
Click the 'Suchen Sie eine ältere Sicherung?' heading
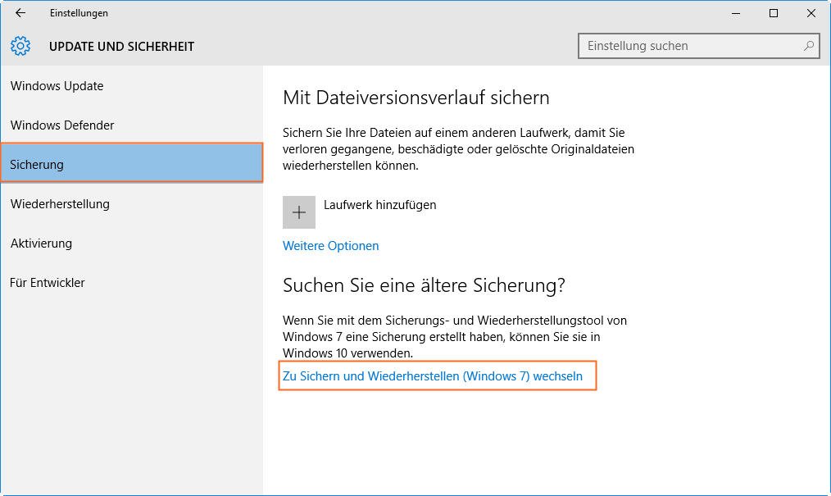pyautogui.click(x=424, y=285)
